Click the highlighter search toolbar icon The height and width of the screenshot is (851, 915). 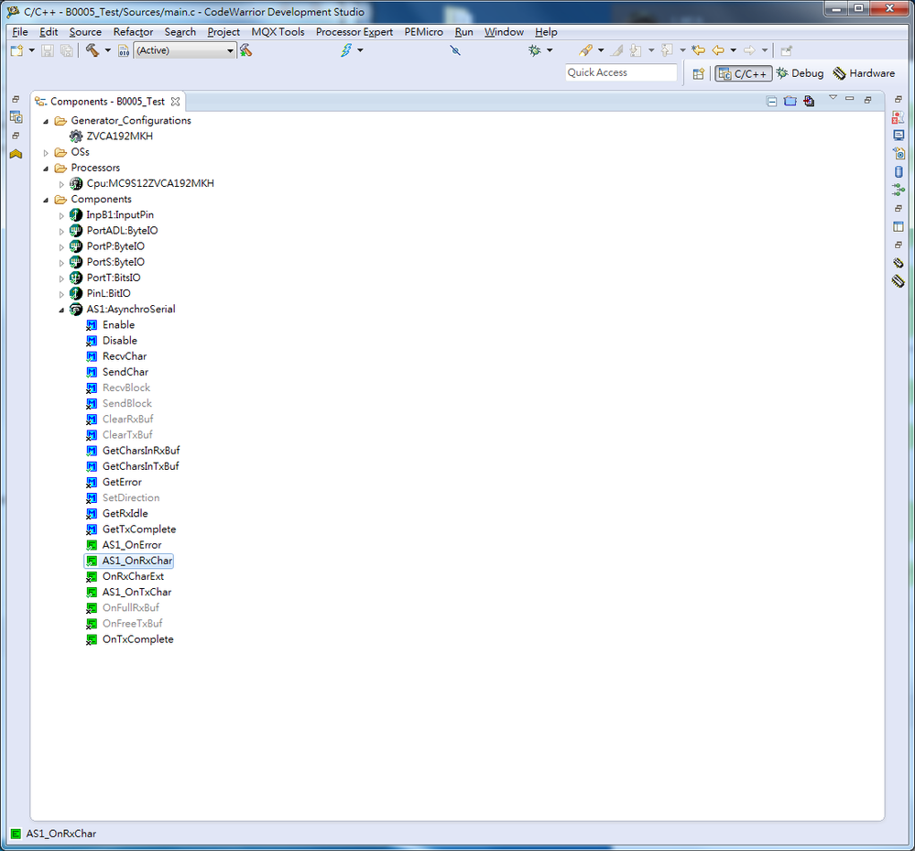point(585,50)
